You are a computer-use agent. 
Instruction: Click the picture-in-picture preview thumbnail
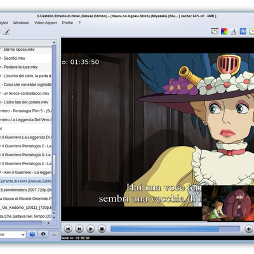[228, 203]
